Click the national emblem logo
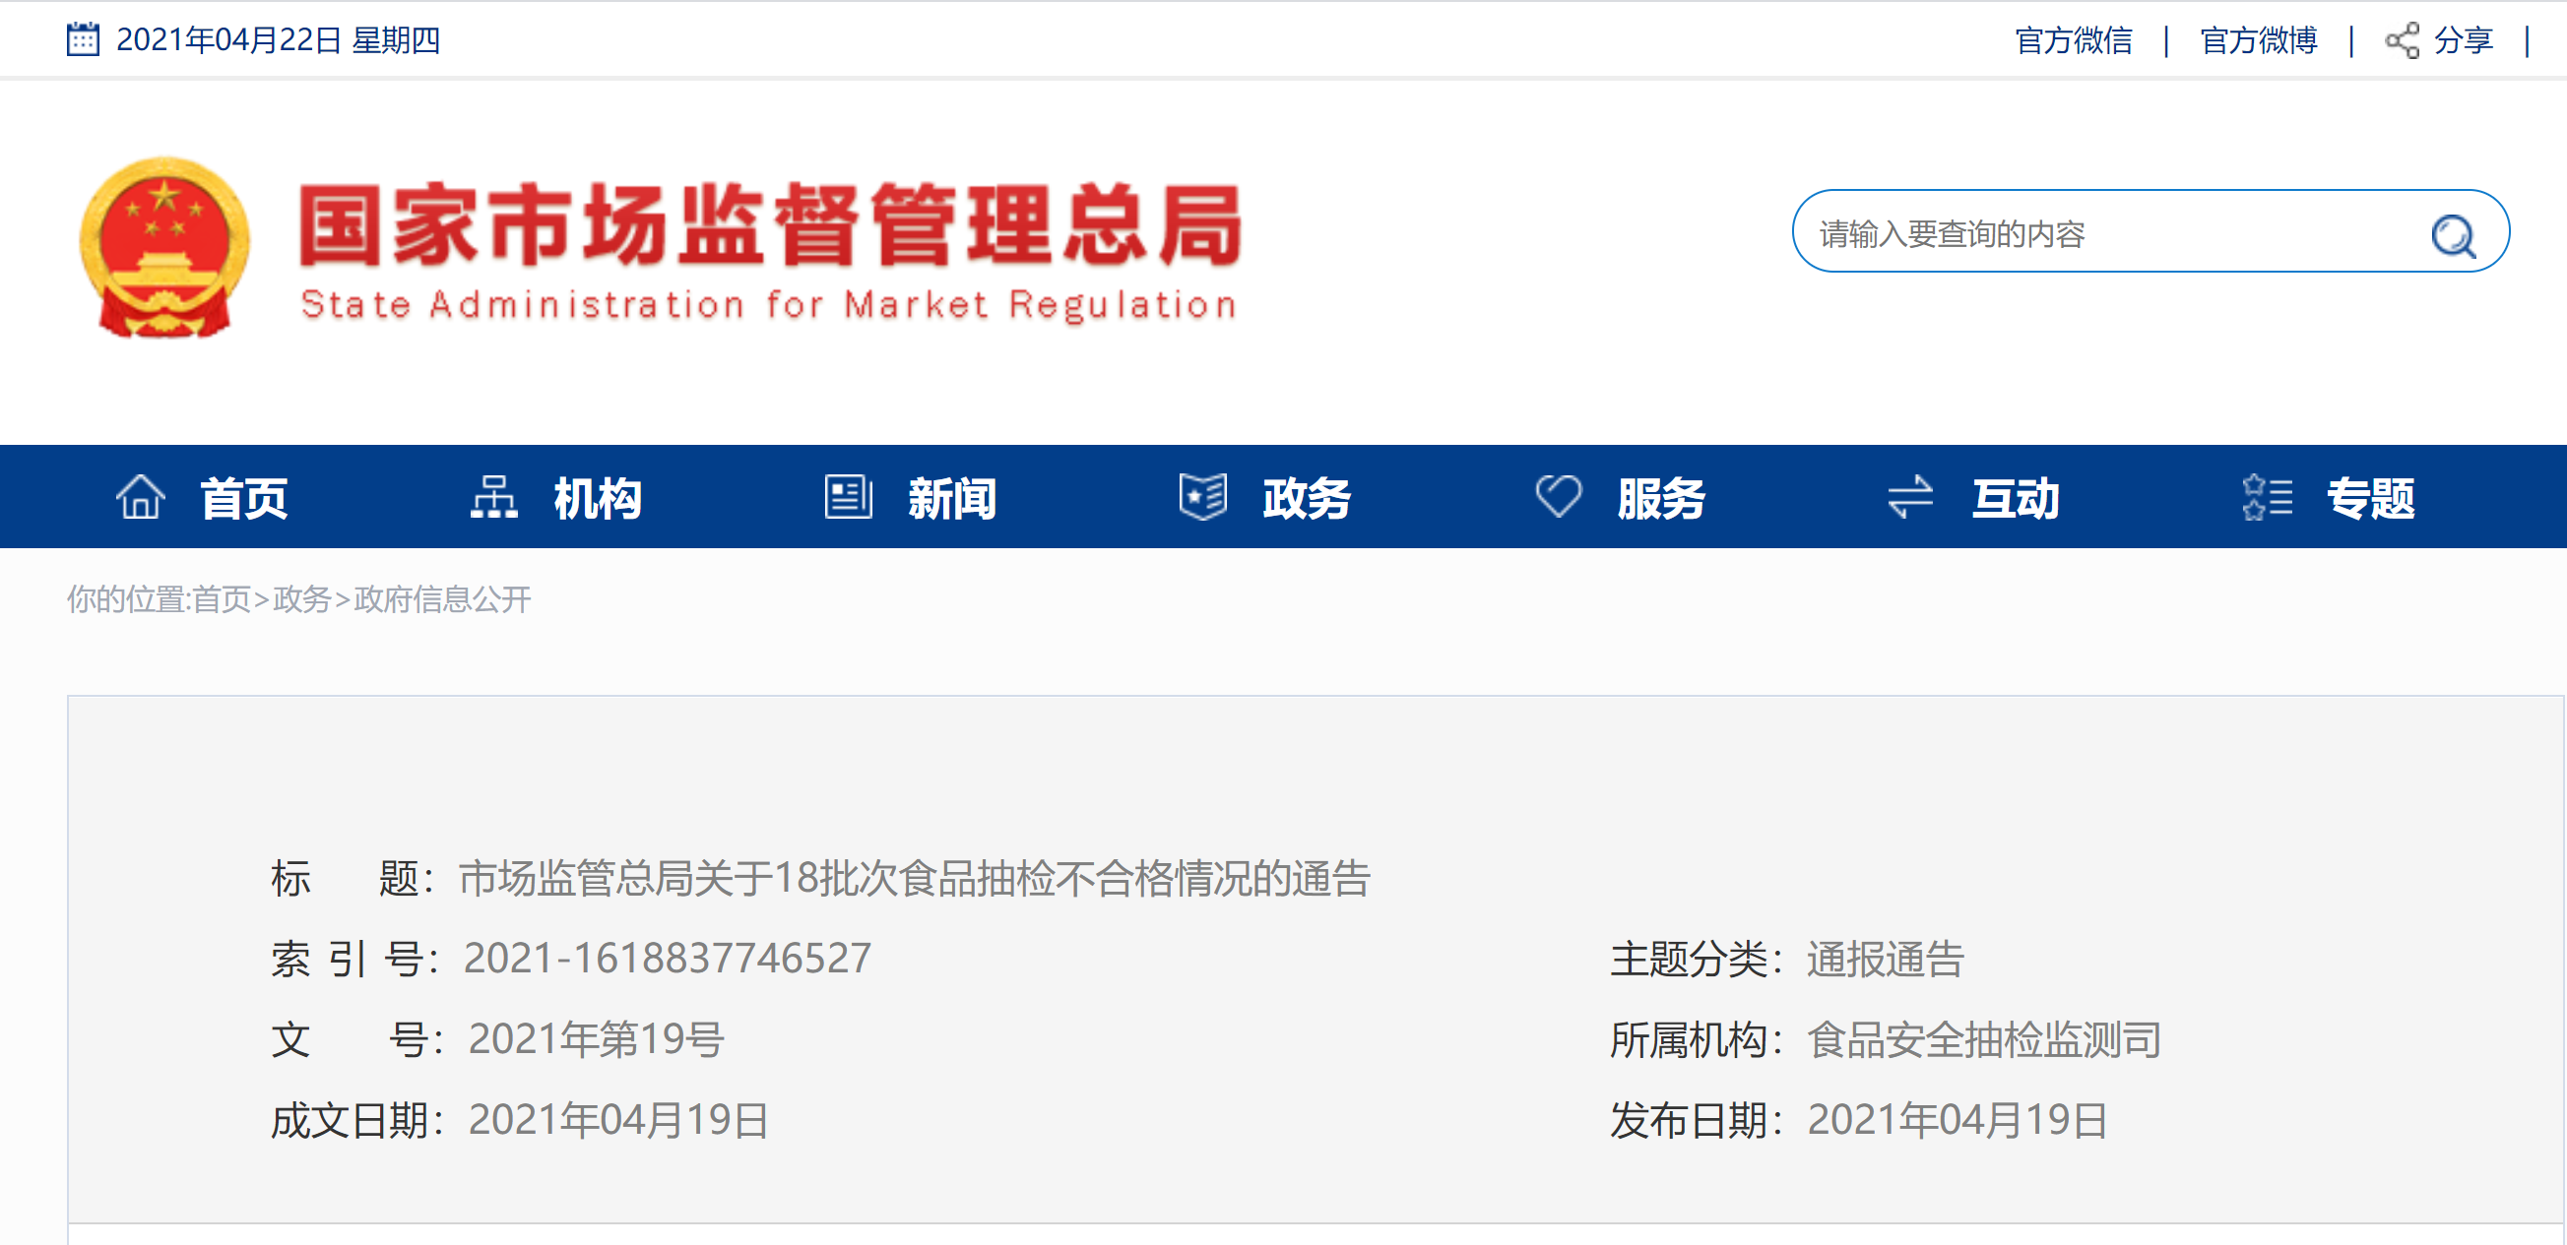 [x=164, y=247]
